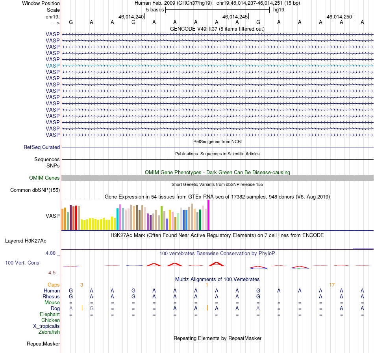Click the dark green bar in GTEx chart
Image resolution: width=374 pixels, height=353 pixels.
(x=200, y=220)
